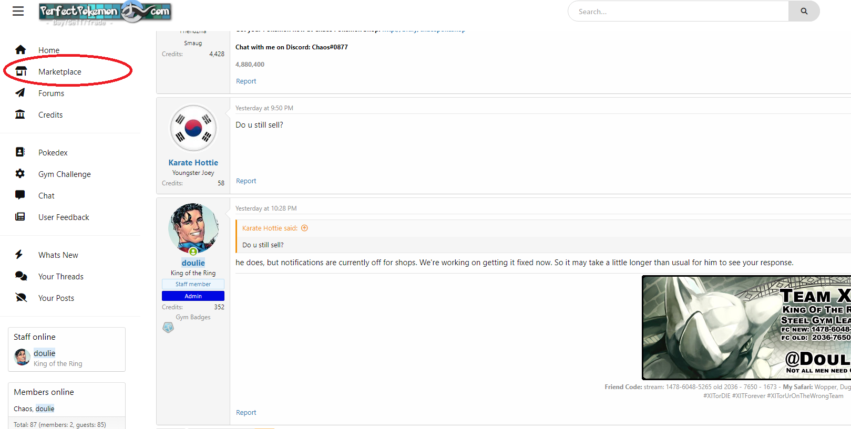The height and width of the screenshot is (429, 851).
Task: Click the Pokedex book icon
Action: pos(20,152)
